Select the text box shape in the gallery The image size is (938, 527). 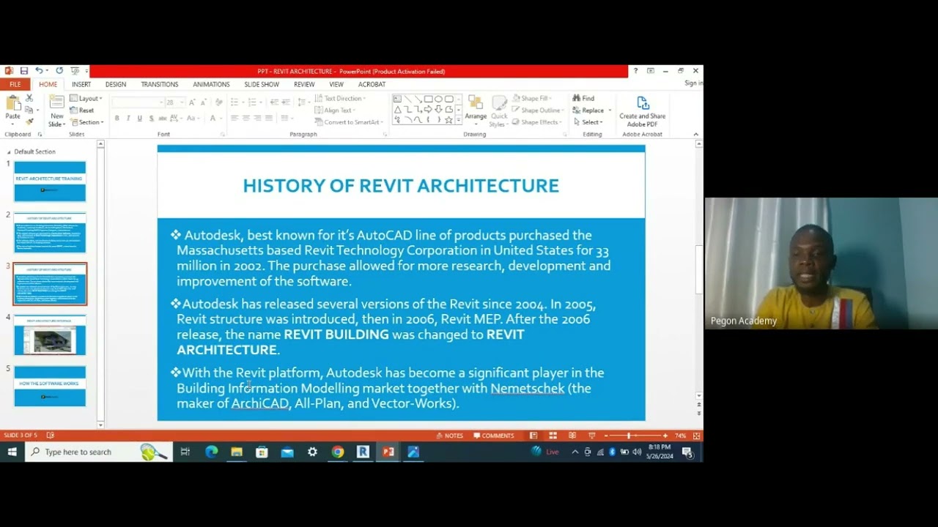[x=397, y=99]
